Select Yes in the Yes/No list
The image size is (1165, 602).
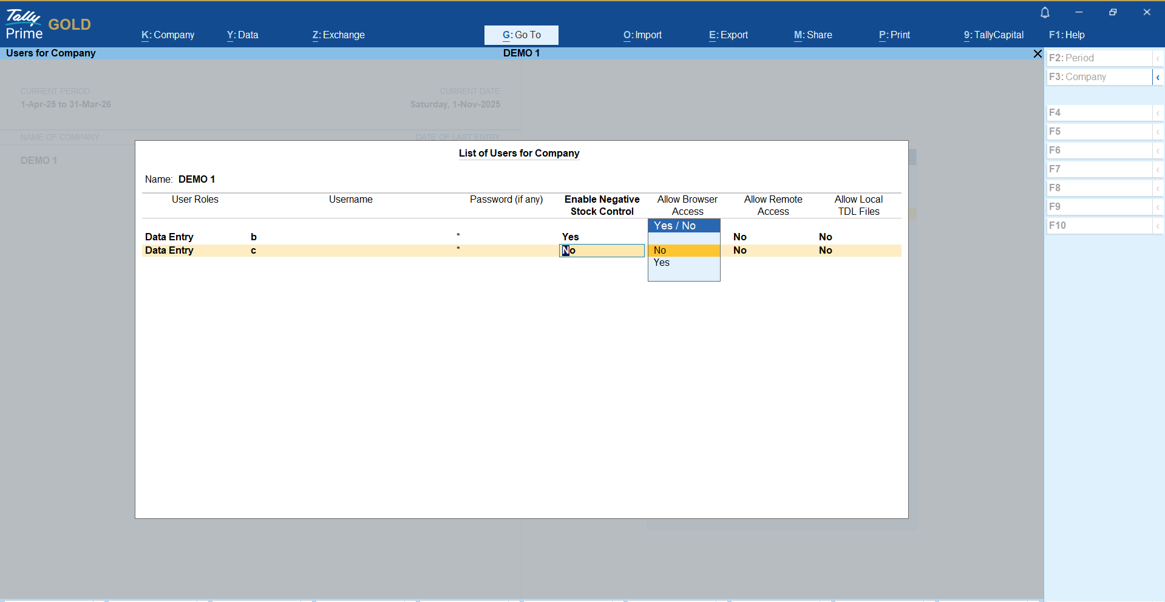[684, 263]
